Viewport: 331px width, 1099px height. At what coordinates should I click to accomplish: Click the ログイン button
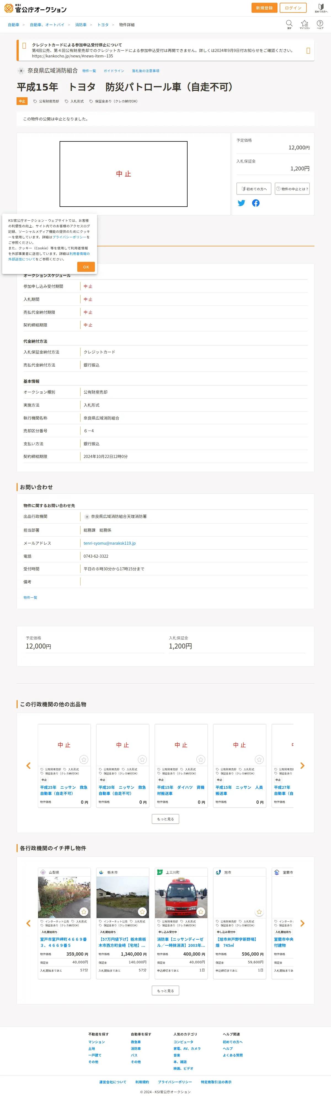pos(293,8)
